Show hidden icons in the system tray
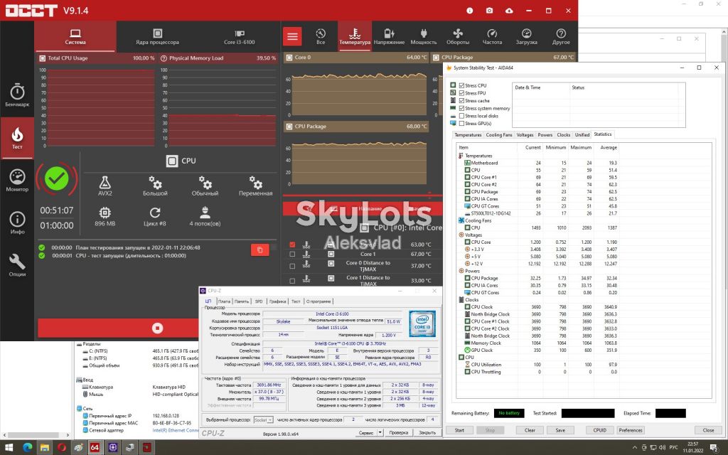 [635, 448]
